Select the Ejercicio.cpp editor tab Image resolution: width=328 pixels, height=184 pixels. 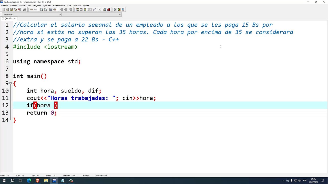pyautogui.click(x=9, y=18)
